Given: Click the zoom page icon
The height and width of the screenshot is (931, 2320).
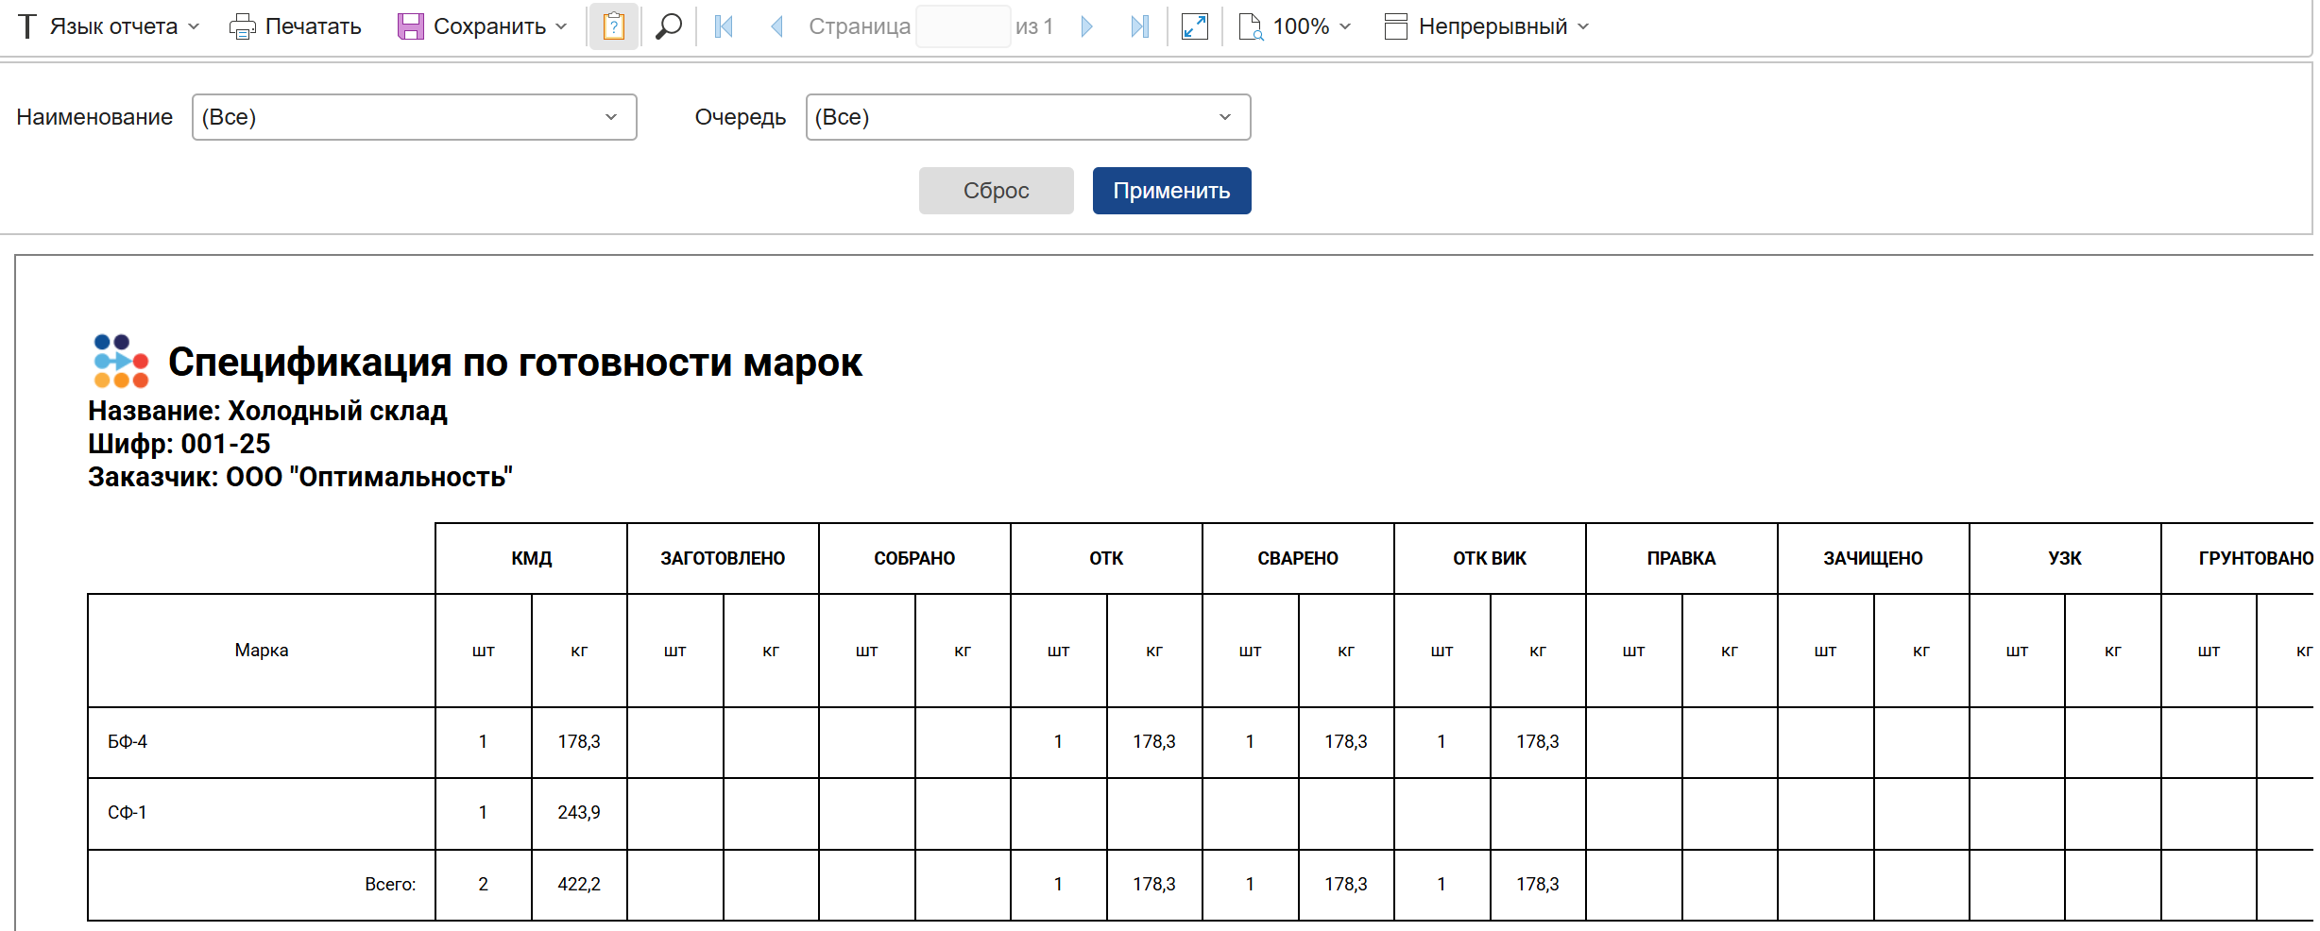Looking at the screenshot, I should coord(1251,26).
